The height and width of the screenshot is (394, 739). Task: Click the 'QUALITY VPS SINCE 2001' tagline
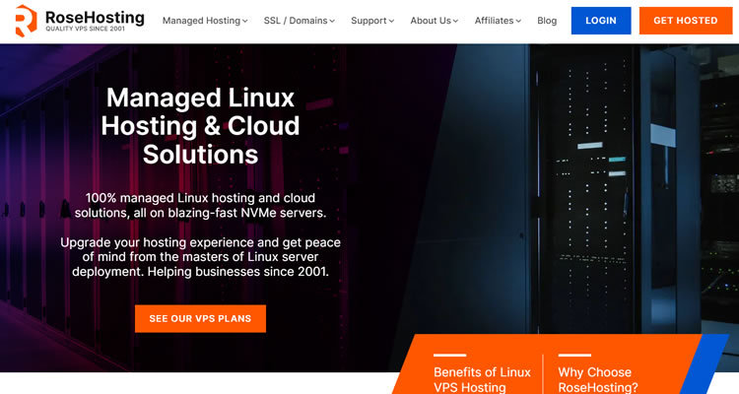pos(86,29)
